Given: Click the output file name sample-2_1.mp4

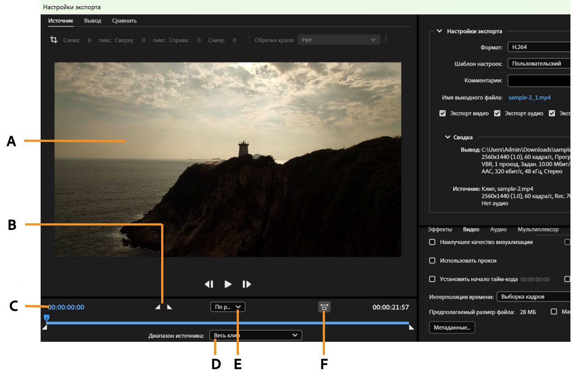Looking at the screenshot, I should (x=529, y=98).
